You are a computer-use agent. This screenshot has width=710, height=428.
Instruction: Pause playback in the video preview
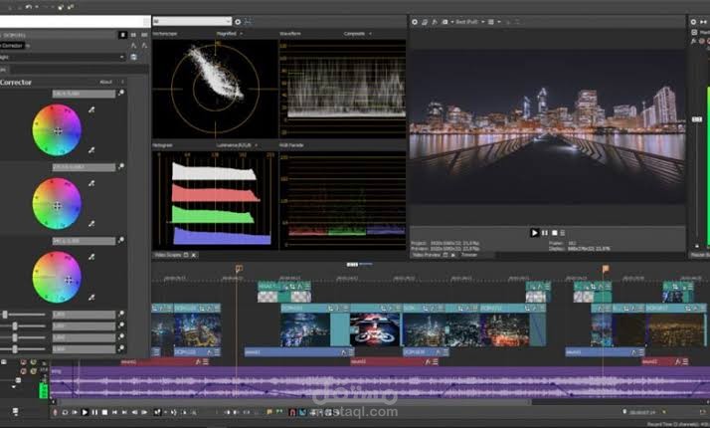click(545, 233)
